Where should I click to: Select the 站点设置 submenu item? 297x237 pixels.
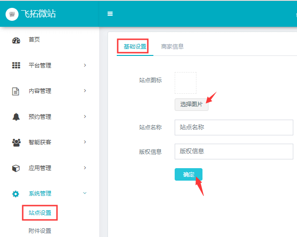(x=40, y=213)
